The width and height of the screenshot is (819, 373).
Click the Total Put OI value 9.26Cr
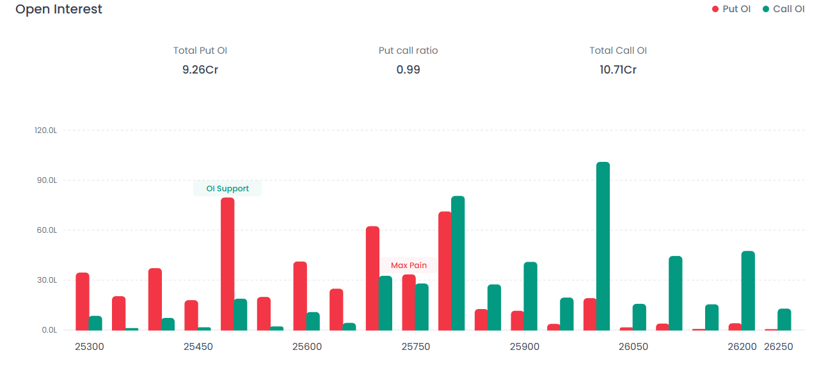200,70
